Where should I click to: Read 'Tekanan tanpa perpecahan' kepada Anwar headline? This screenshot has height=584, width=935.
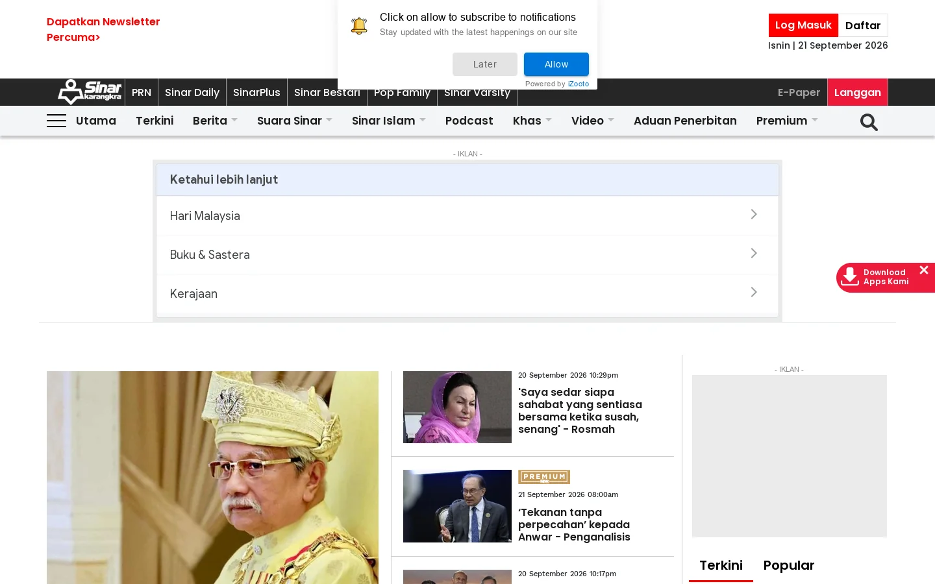(574, 524)
